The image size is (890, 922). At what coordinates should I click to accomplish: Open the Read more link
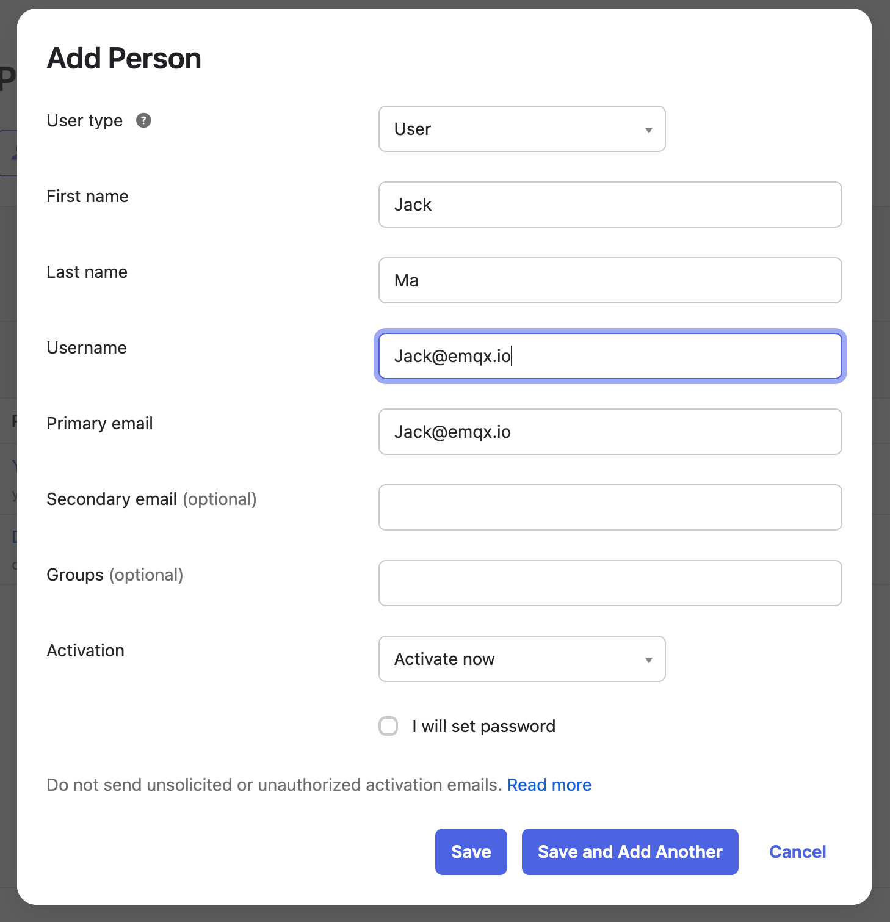(x=549, y=785)
